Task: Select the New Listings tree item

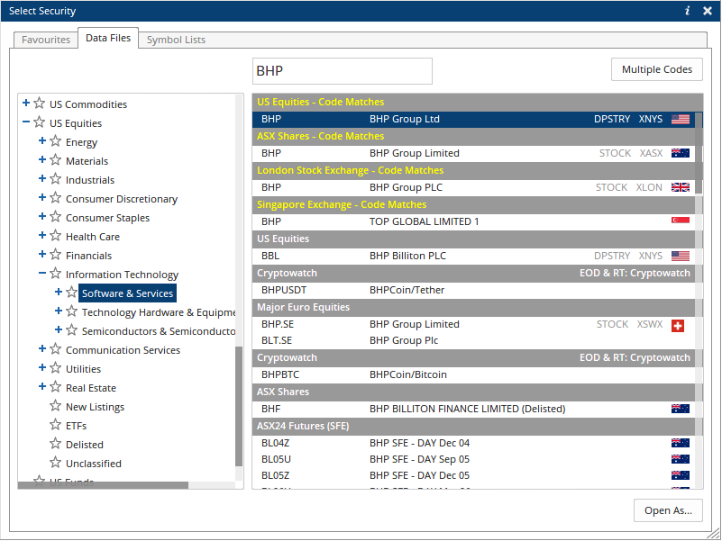Action: coord(95,407)
